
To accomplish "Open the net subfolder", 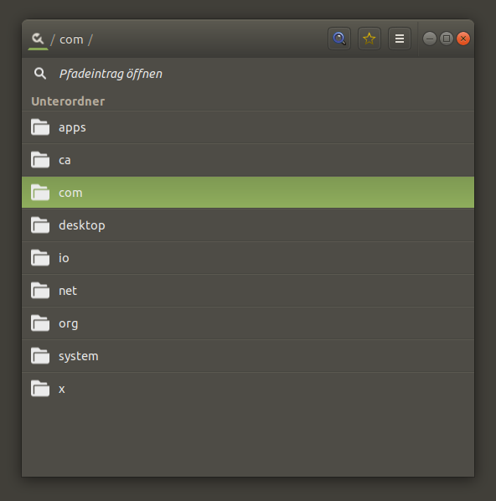I will point(248,291).
